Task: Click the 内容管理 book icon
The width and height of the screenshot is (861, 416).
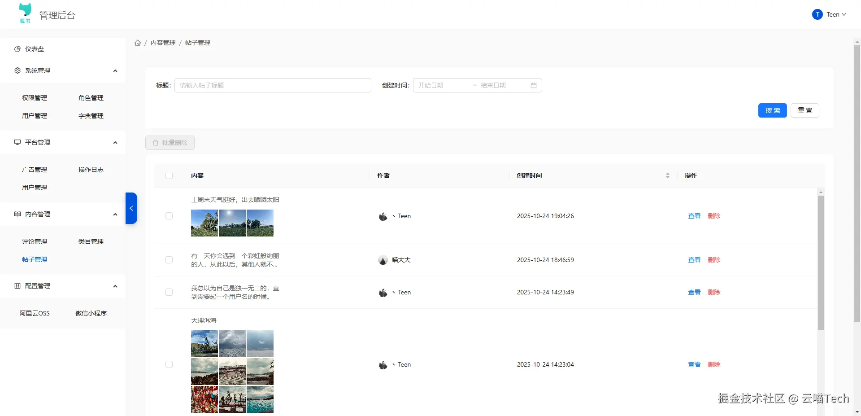Action: 17,214
